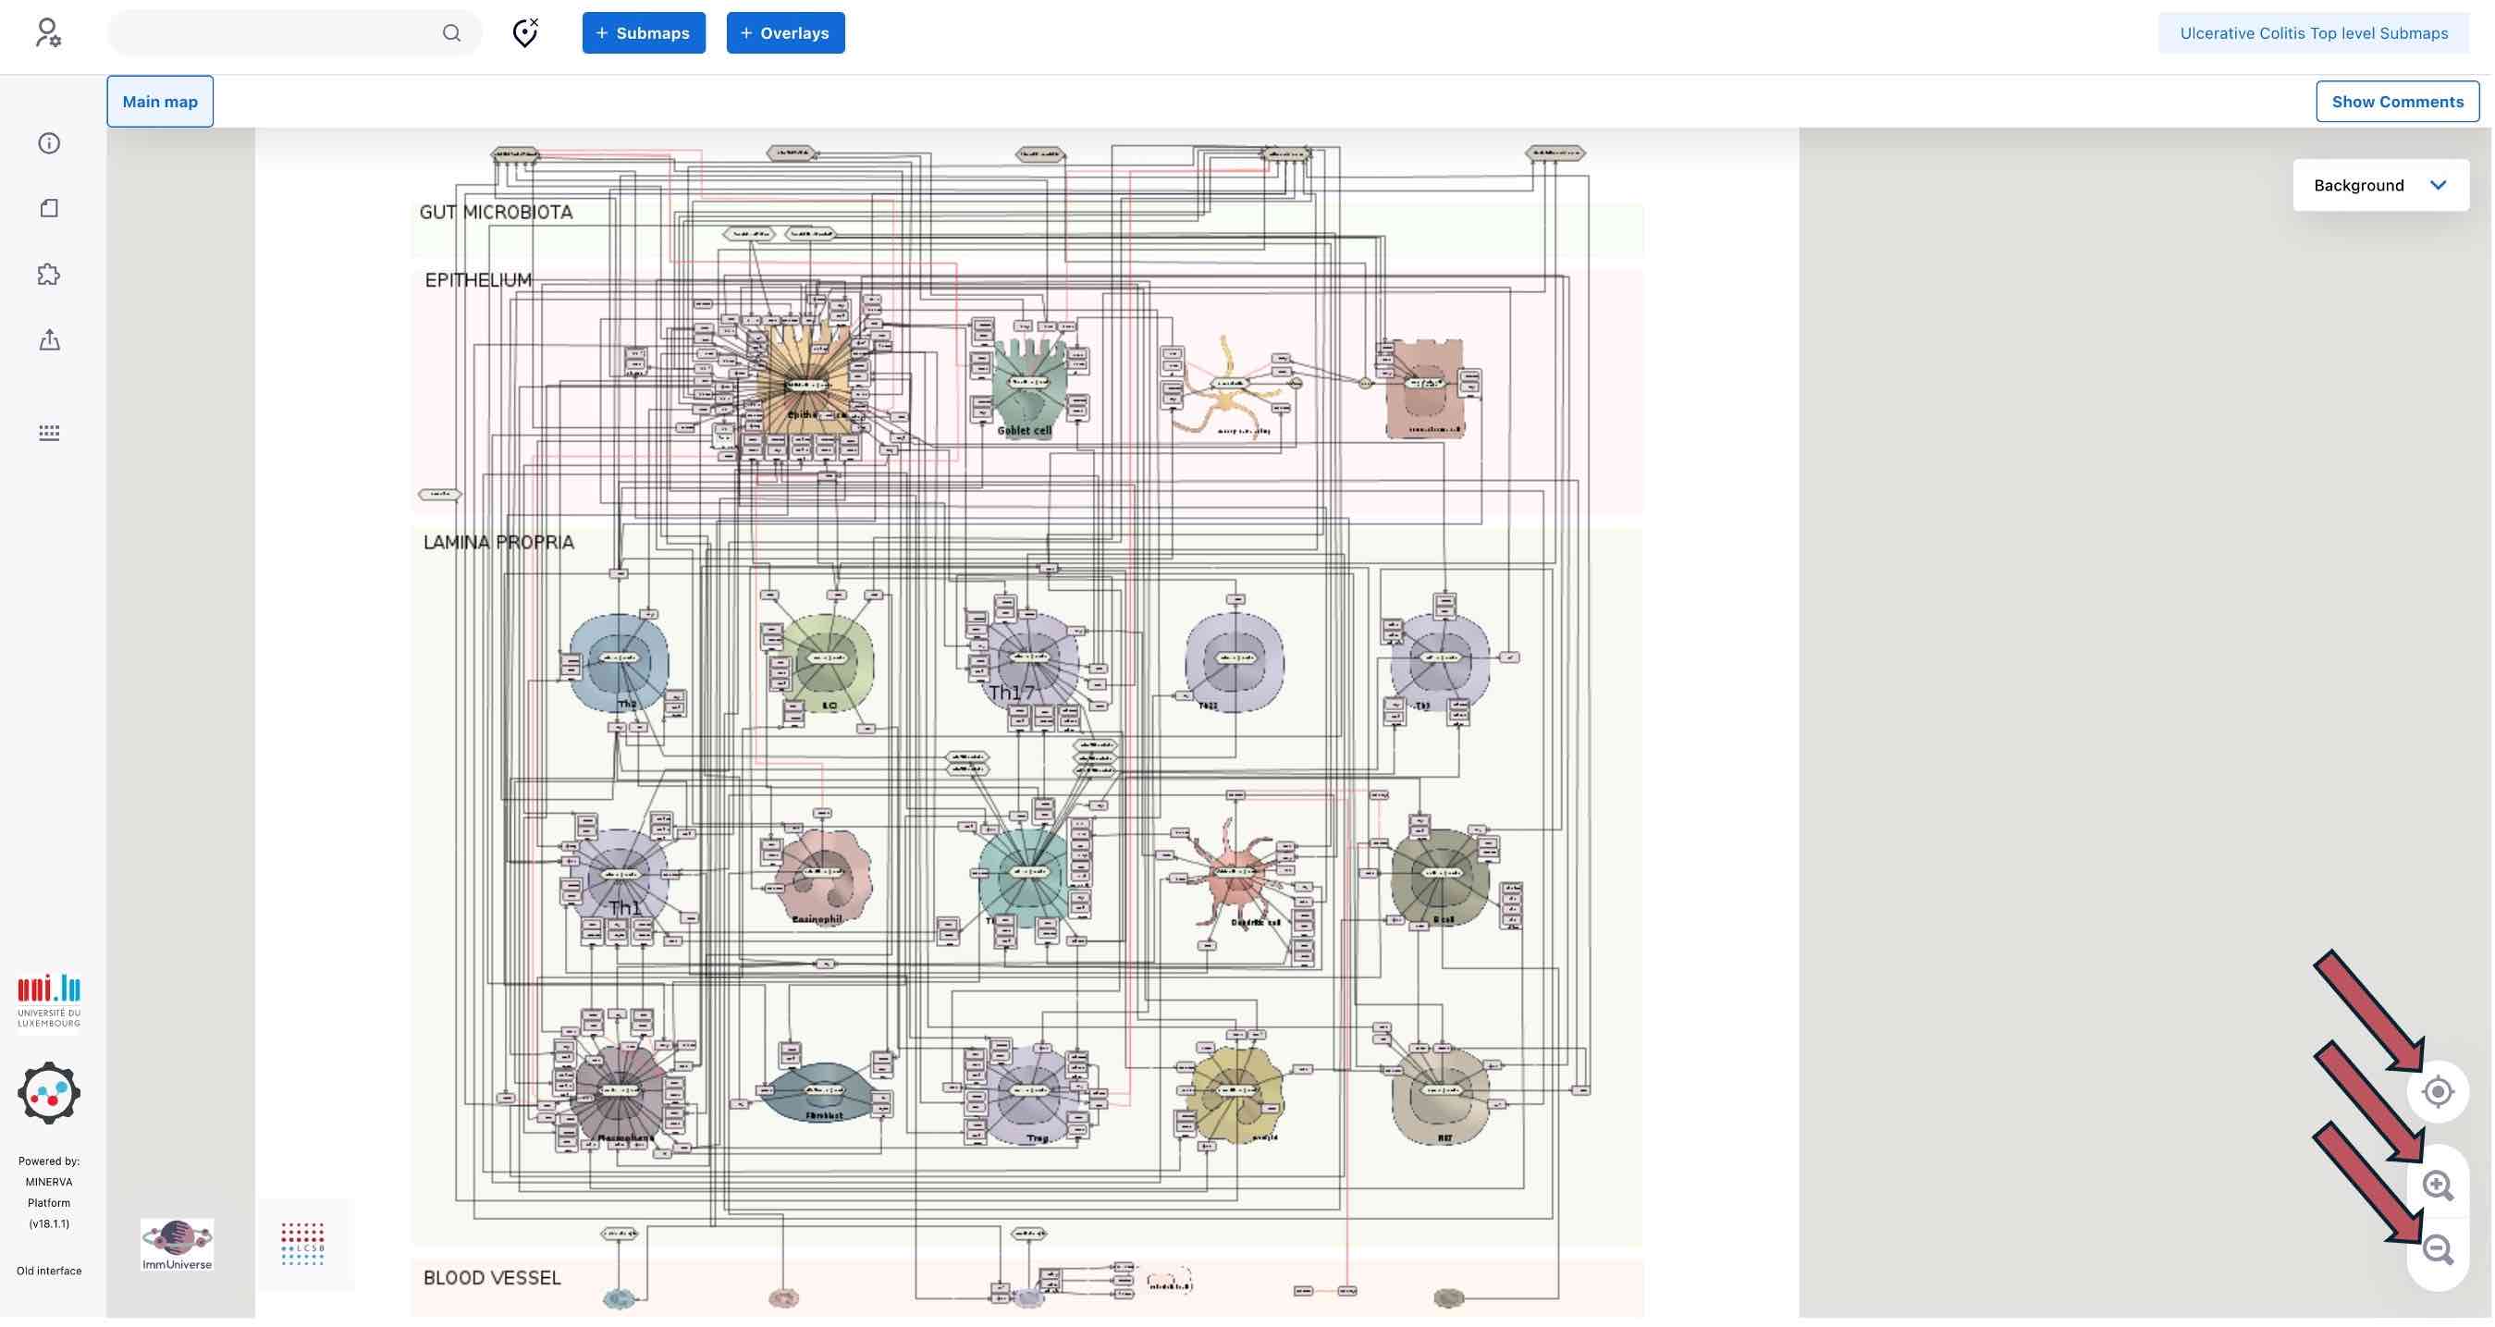Click the Ulcerative Colitis Top level Submaps label

pyautogui.click(x=2313, y=33)
